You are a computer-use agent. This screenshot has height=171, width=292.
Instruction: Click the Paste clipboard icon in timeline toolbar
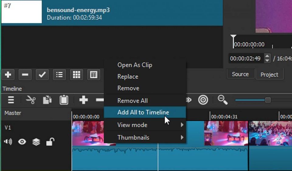[x=64, y=100]
